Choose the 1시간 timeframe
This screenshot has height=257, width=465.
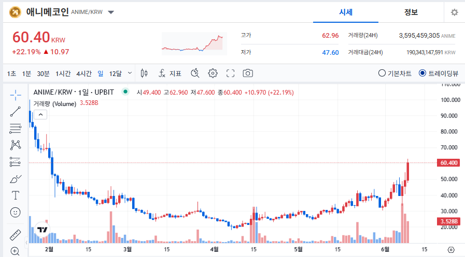[63, 73]
